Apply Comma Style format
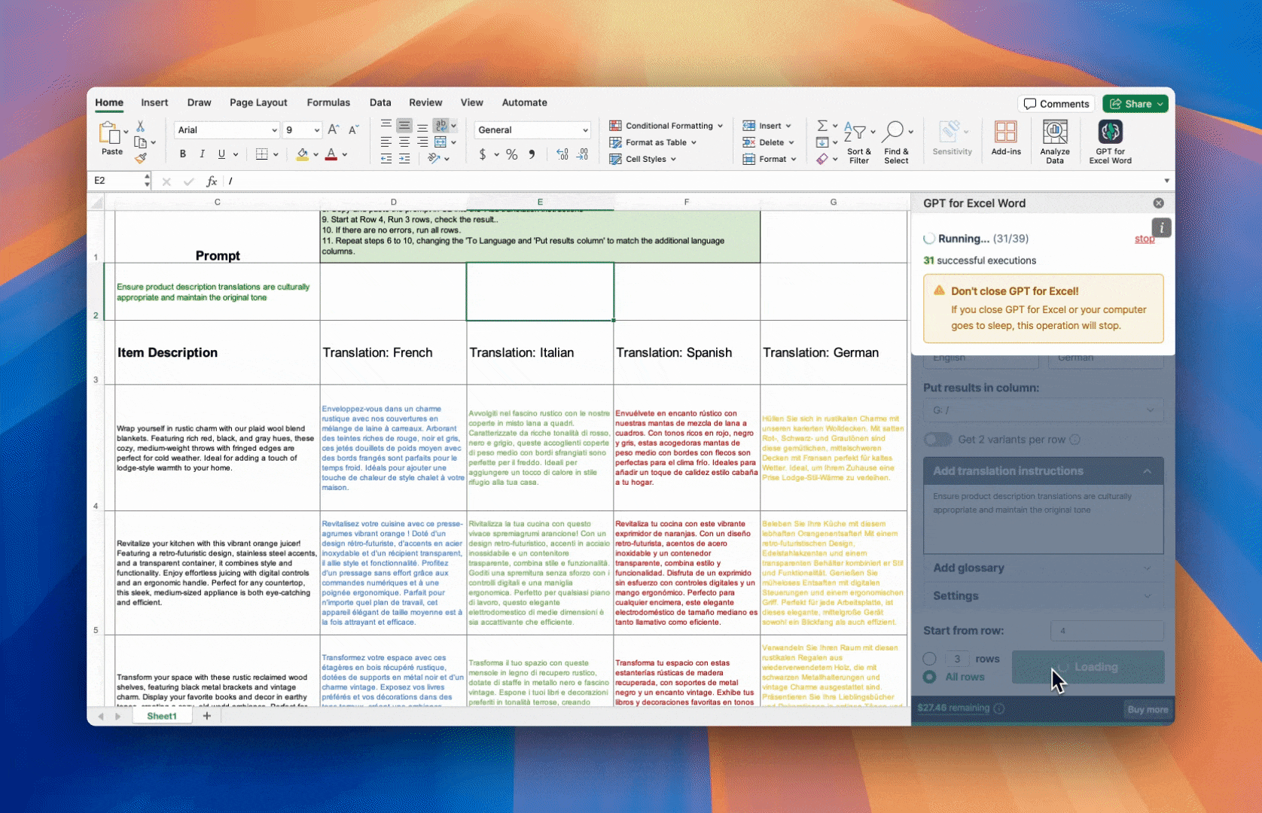This screenshot has height=813, width=1262. pos(532,154)
